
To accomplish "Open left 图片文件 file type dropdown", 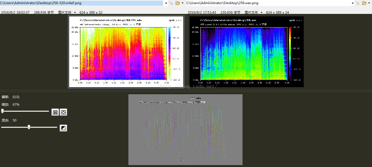I will (67, 13).
